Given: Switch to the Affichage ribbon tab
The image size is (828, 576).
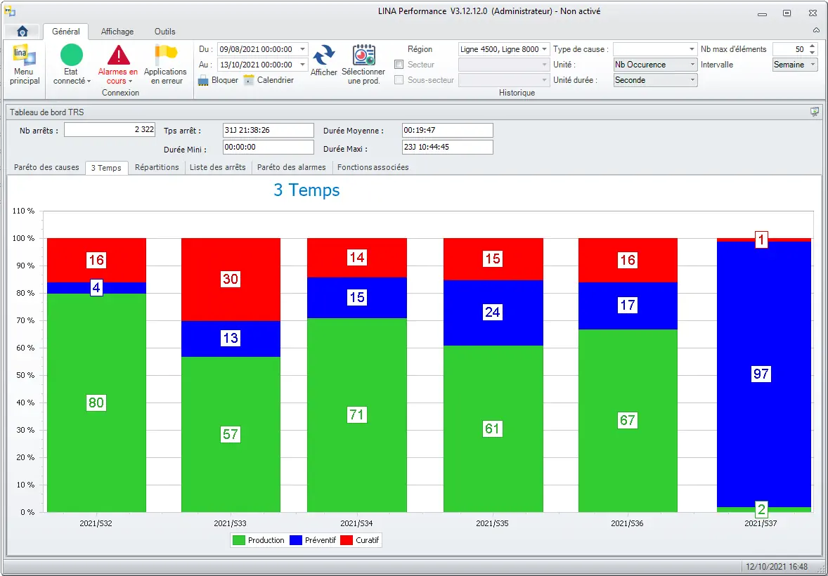Looking at the screenshot, I should (117, 32).
